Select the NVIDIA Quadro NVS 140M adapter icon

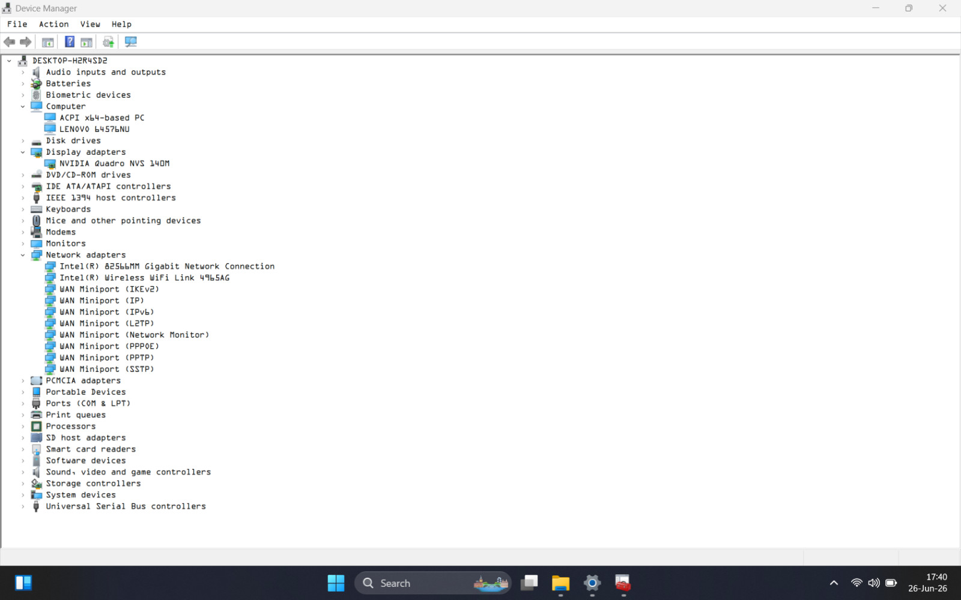click(50, 164)
